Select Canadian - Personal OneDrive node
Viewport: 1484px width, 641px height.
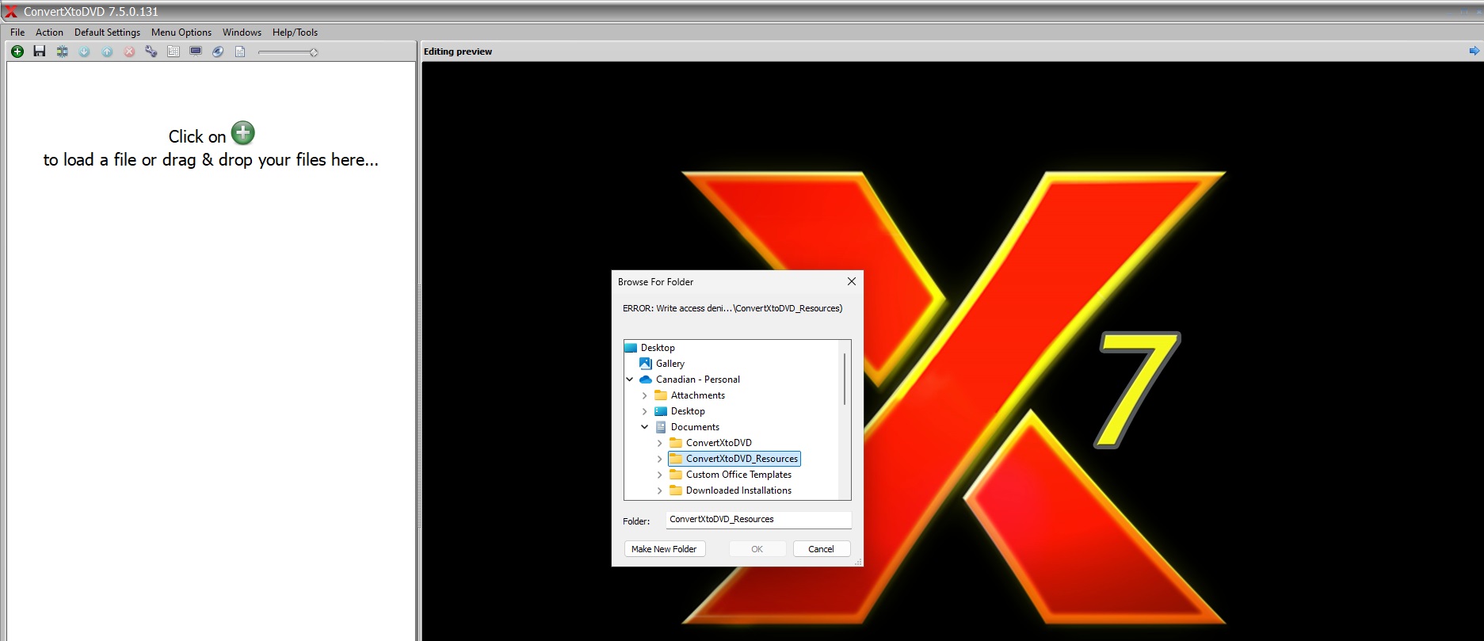click(x=698, y=380)
